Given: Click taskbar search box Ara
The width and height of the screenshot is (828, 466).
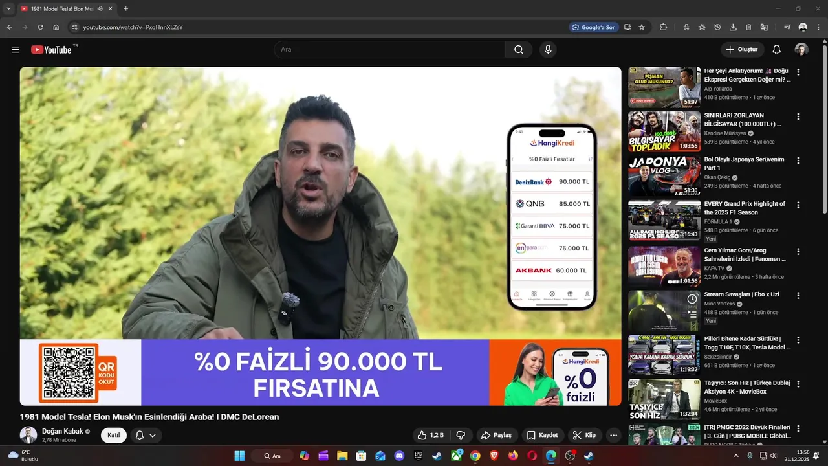Looking at the screenshot, I should 272,456.
